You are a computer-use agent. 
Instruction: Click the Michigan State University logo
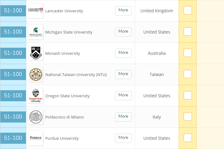tap(35, 32)
